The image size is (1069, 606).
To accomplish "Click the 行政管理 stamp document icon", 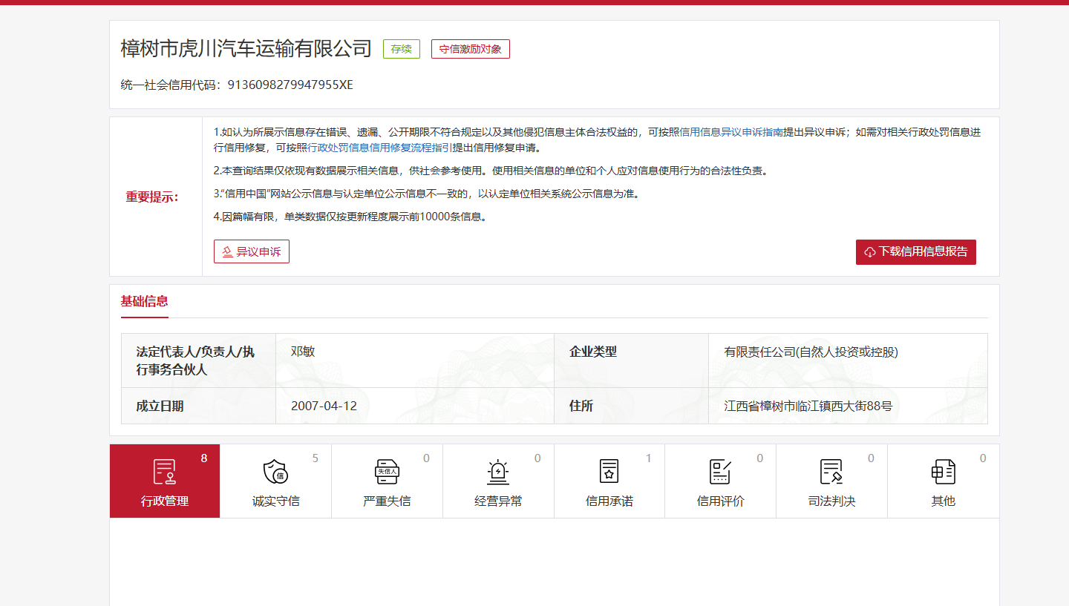I will coord(164,472).
